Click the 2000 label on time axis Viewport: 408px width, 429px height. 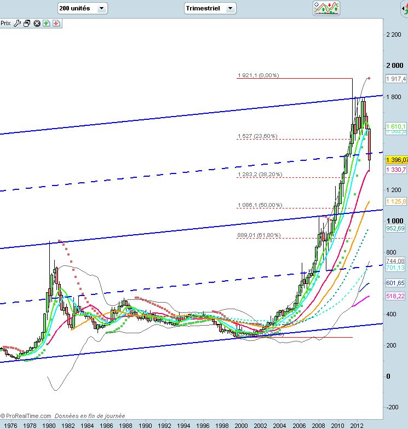point(241,426)
